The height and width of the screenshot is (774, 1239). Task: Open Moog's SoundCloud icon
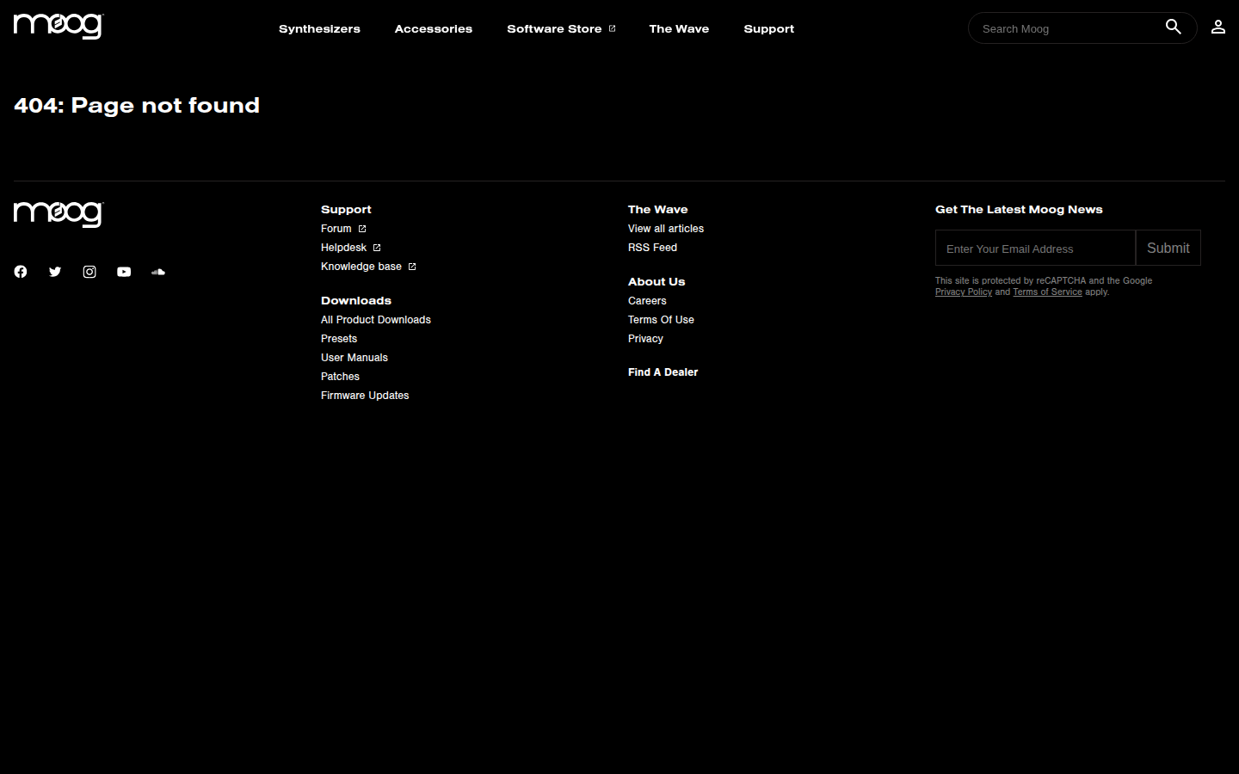(x=158, y=272)
